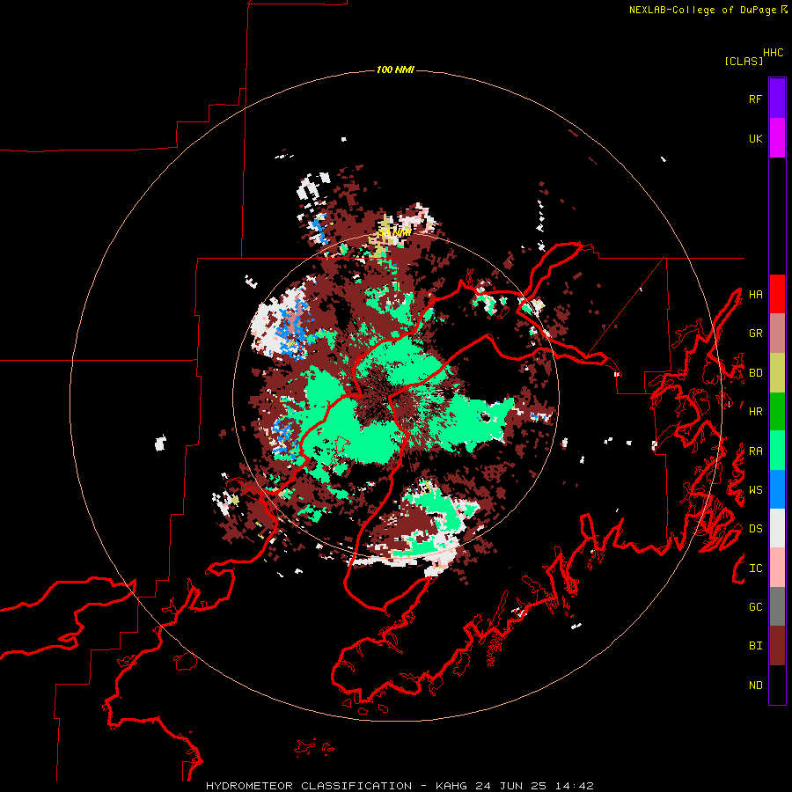792x792 pixels.
Task: Click the IC pink legend swatch
Action: [777, 568]
